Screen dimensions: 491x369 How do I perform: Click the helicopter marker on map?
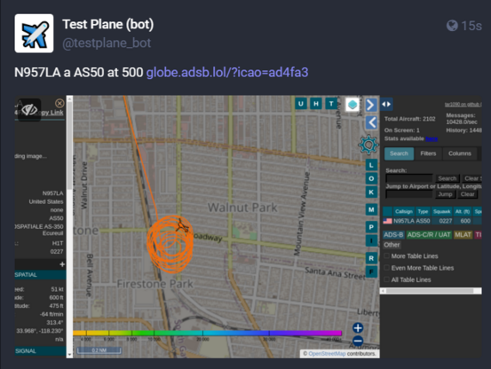point(181,225)
